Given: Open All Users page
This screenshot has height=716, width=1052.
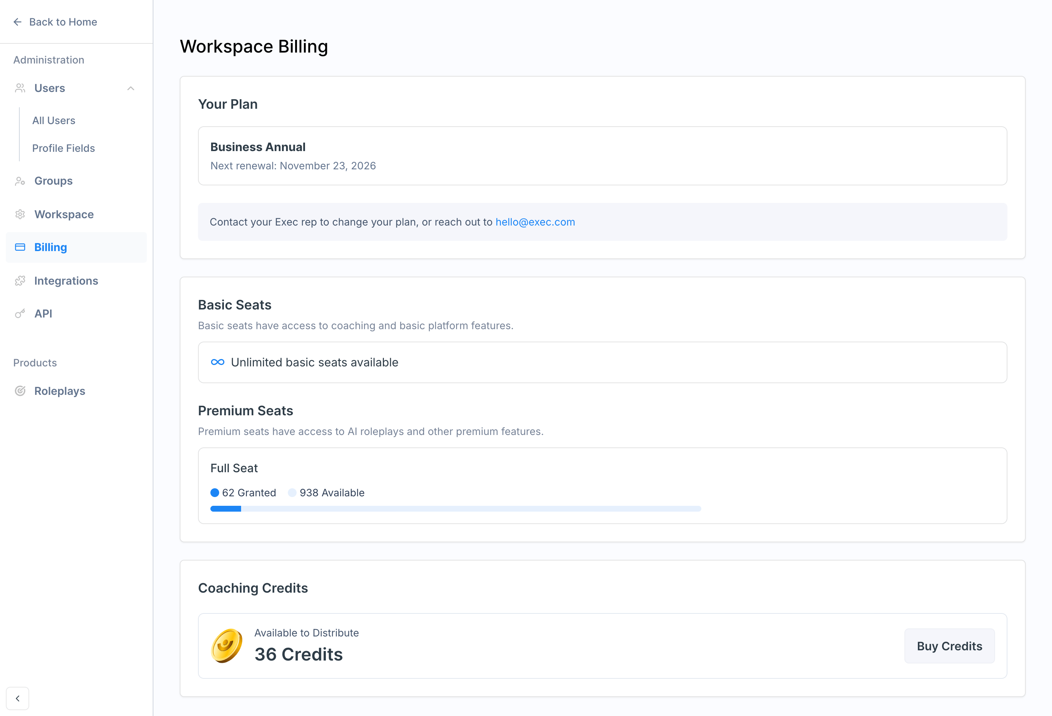Looking at the screenshot, I should coord(53,120).
